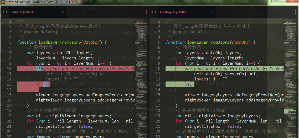Close the untitled (active) tab

pos(63,12)
